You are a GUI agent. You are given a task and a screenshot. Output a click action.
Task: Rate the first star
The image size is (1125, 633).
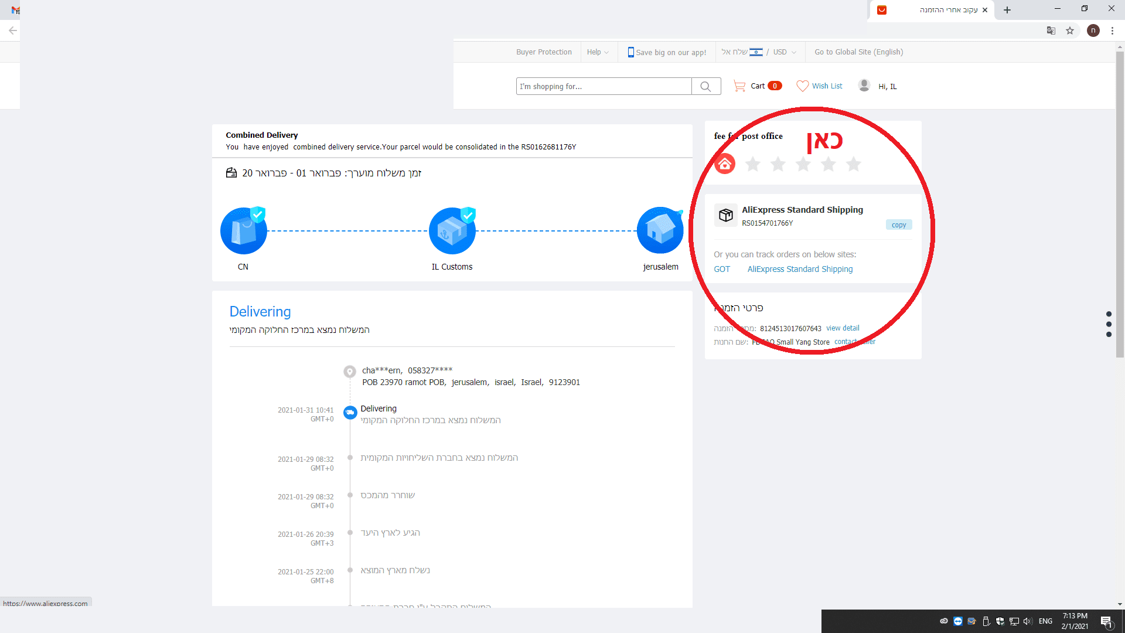pyautogui.click(x=753, y=164)
